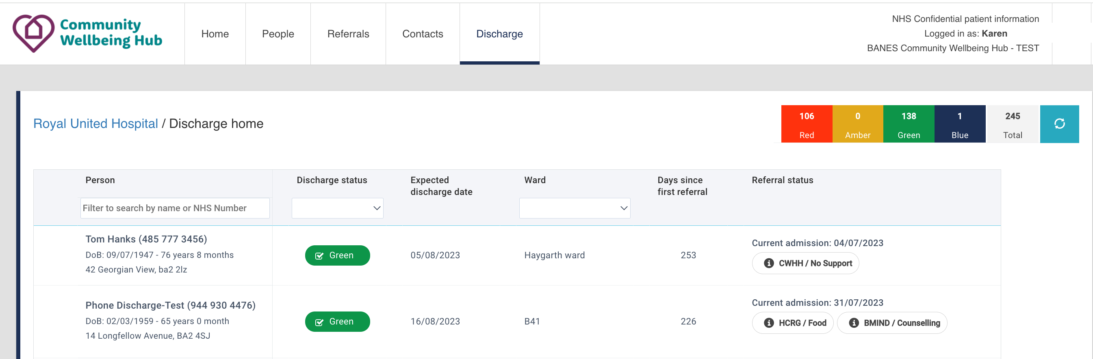
Task: Follow the Royal United Hospital breadcrumb link
Action: pos(95,124)
